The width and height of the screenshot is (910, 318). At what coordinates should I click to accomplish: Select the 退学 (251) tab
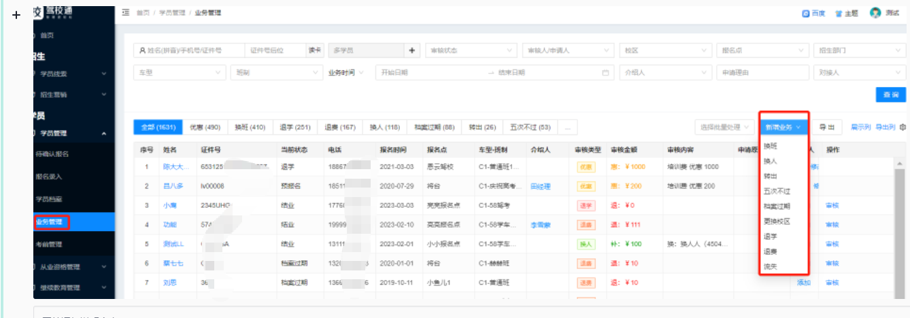click(294, 127)
